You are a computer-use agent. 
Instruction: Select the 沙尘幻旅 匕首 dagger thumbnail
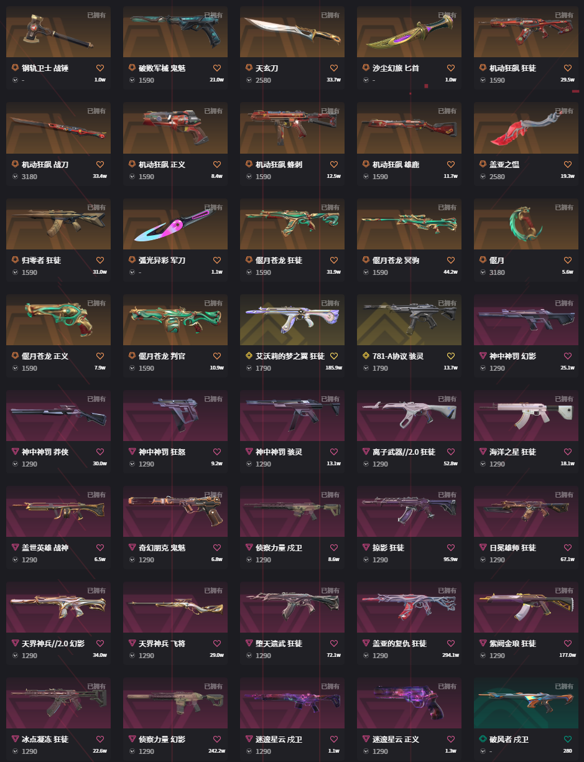(x=409, y=32)
